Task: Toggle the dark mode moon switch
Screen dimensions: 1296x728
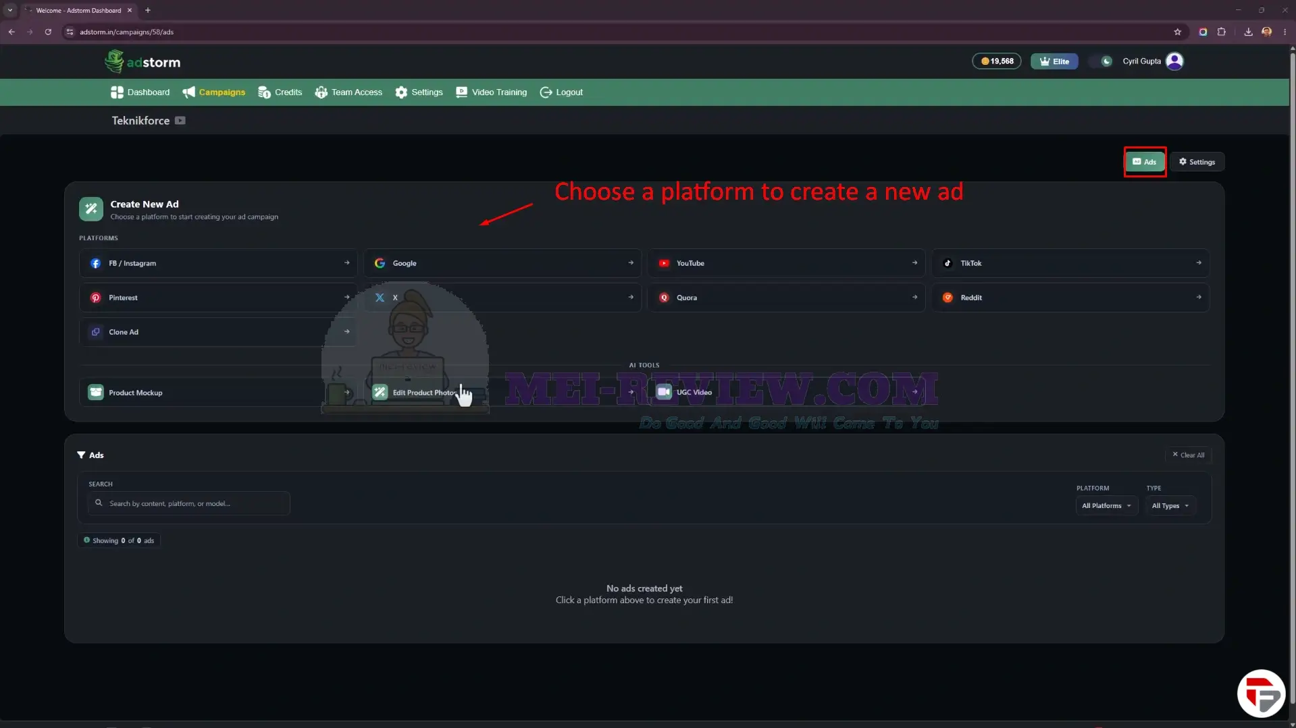Action: pyautogui.click(x=1101, y=61)
